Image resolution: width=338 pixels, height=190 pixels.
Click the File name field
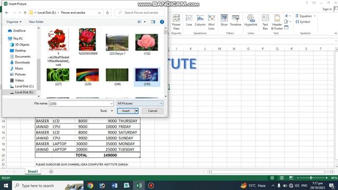(81, 103)
